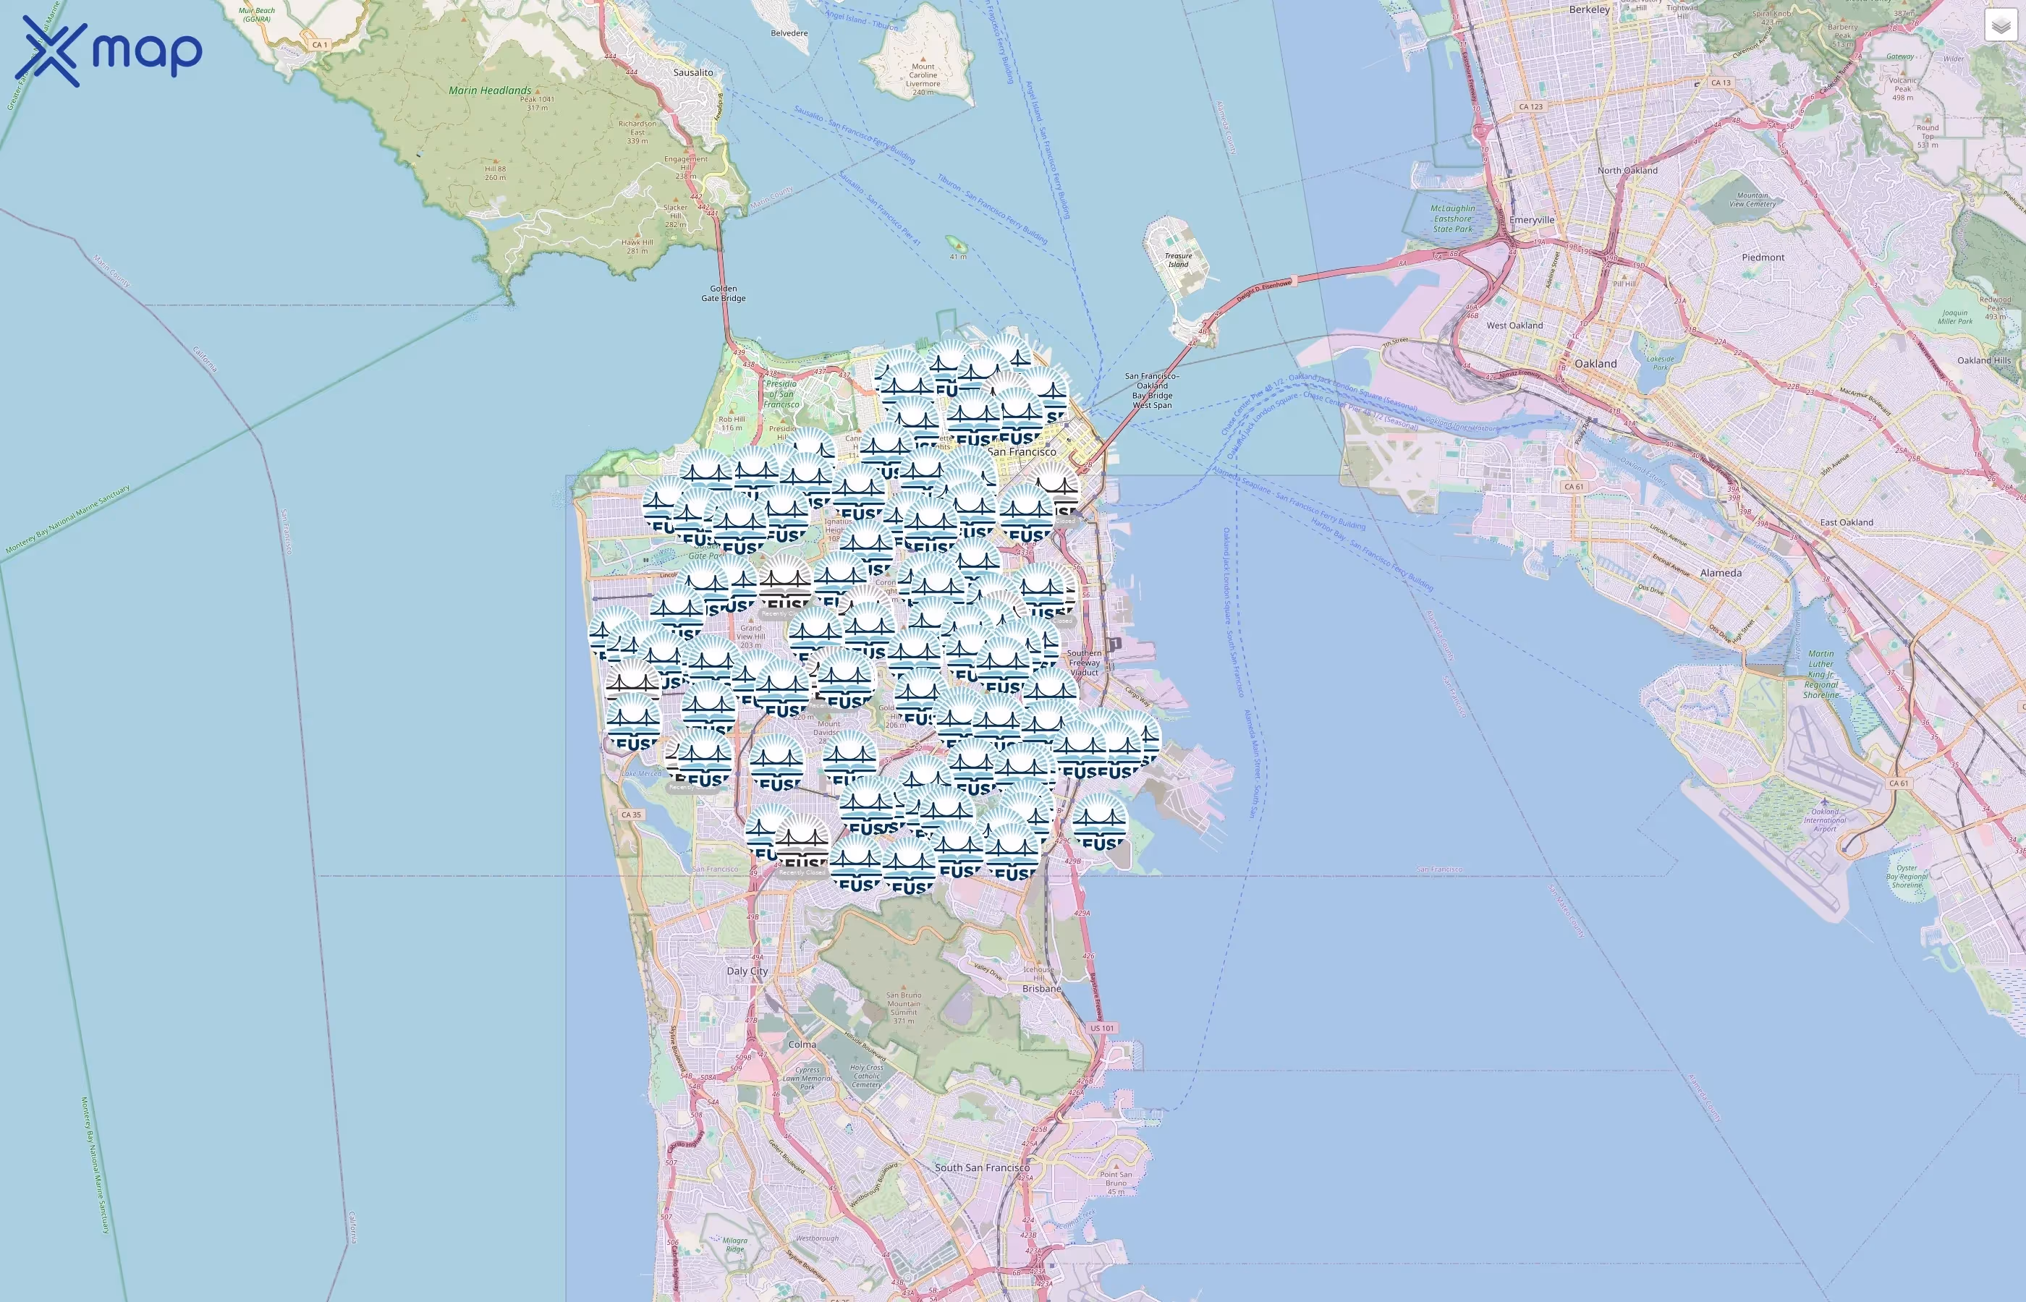Click the Berkeley label
The image size is (2026, 1302).
click(1589, 10)
